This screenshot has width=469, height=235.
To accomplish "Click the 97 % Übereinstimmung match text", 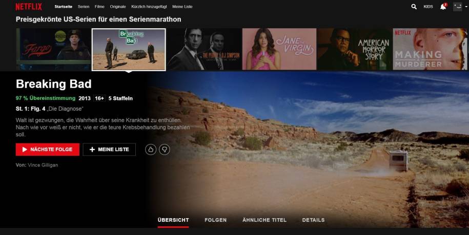I will (x=46, y=98).
